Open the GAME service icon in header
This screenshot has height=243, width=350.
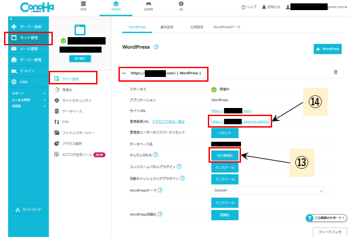point(148,4)
